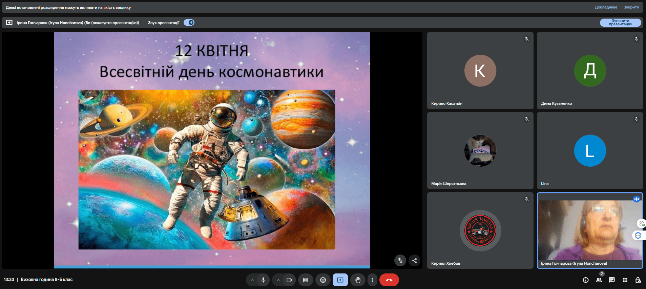Open meeting details info icon
The image size is (646, 289).
[586, 280]
